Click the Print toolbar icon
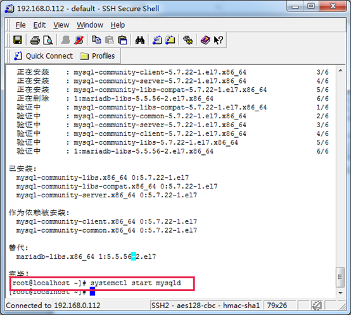 (35, 40)
